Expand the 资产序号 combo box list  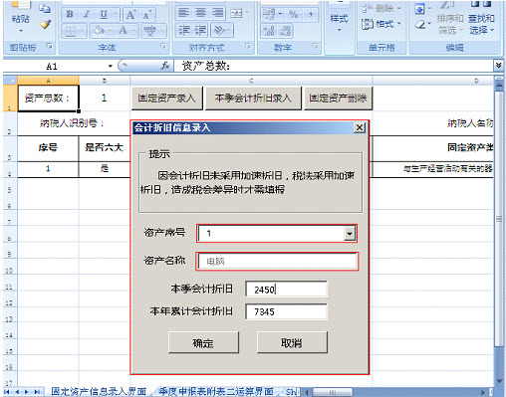[349, 234]
